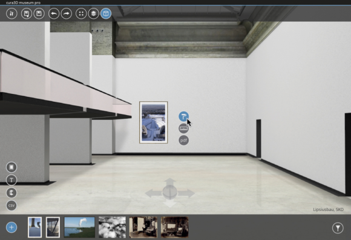Click the pdf export button beside artwork
The height and width of the screenshot is (240, 351).
tap(183, 140)
